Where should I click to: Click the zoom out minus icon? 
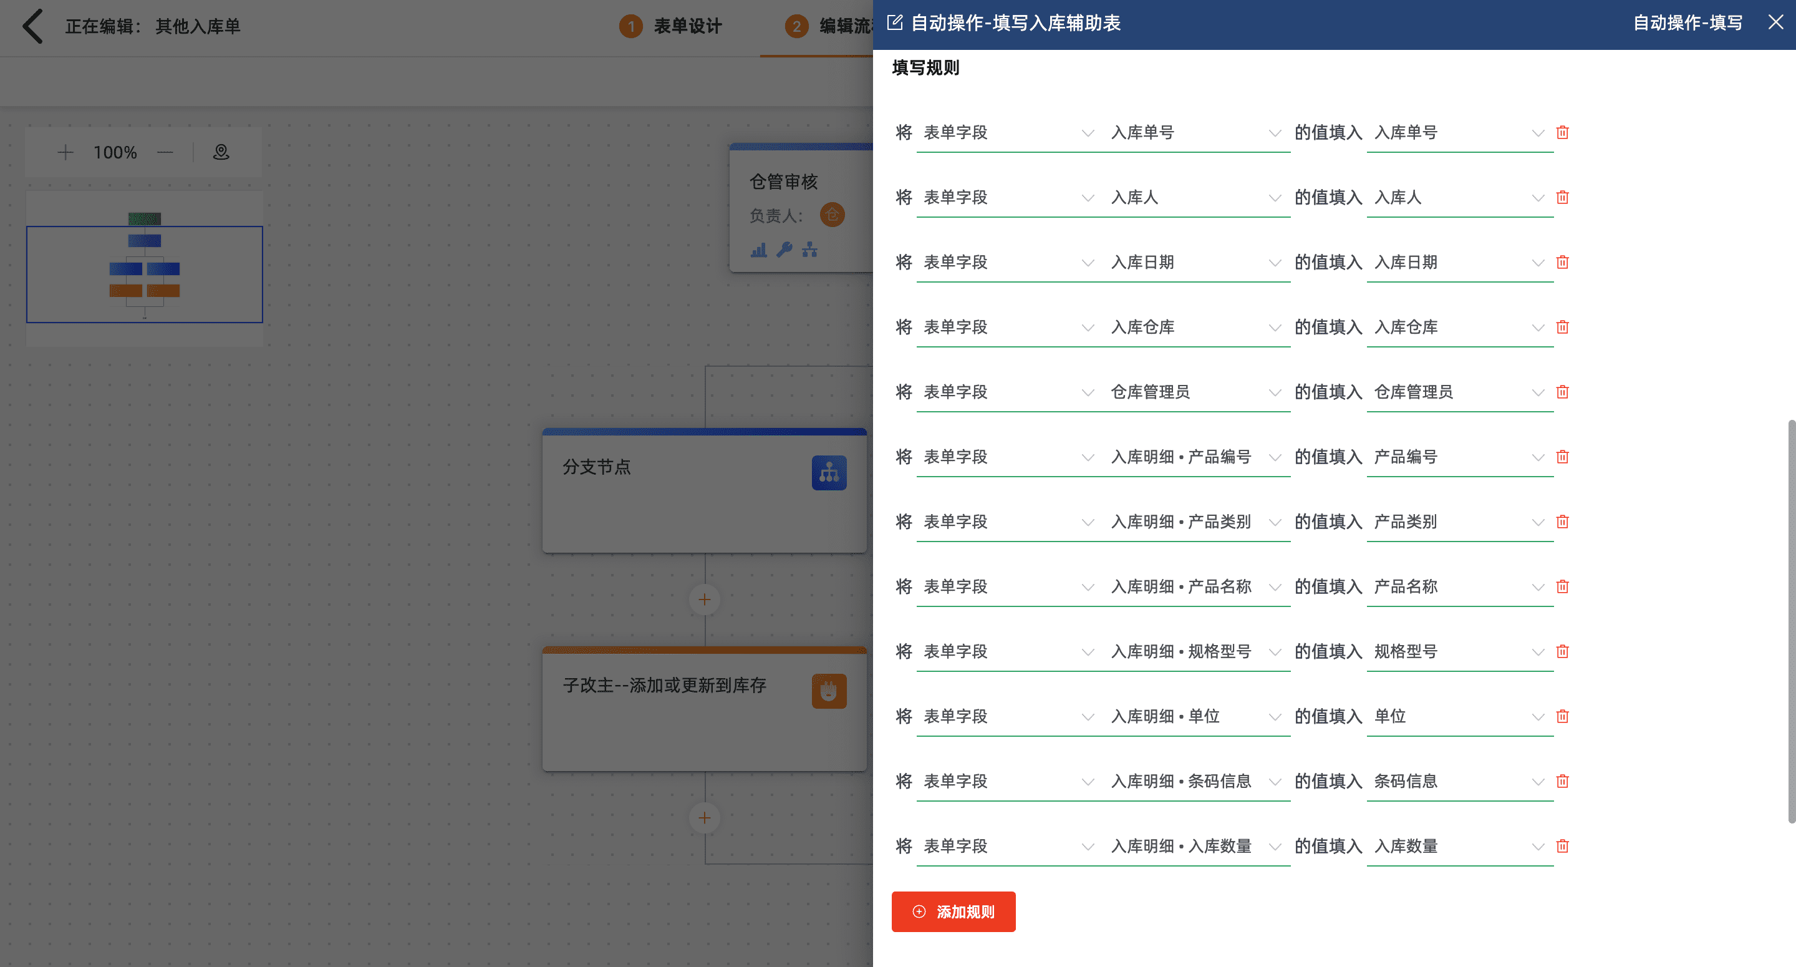[x=165, y=152]
